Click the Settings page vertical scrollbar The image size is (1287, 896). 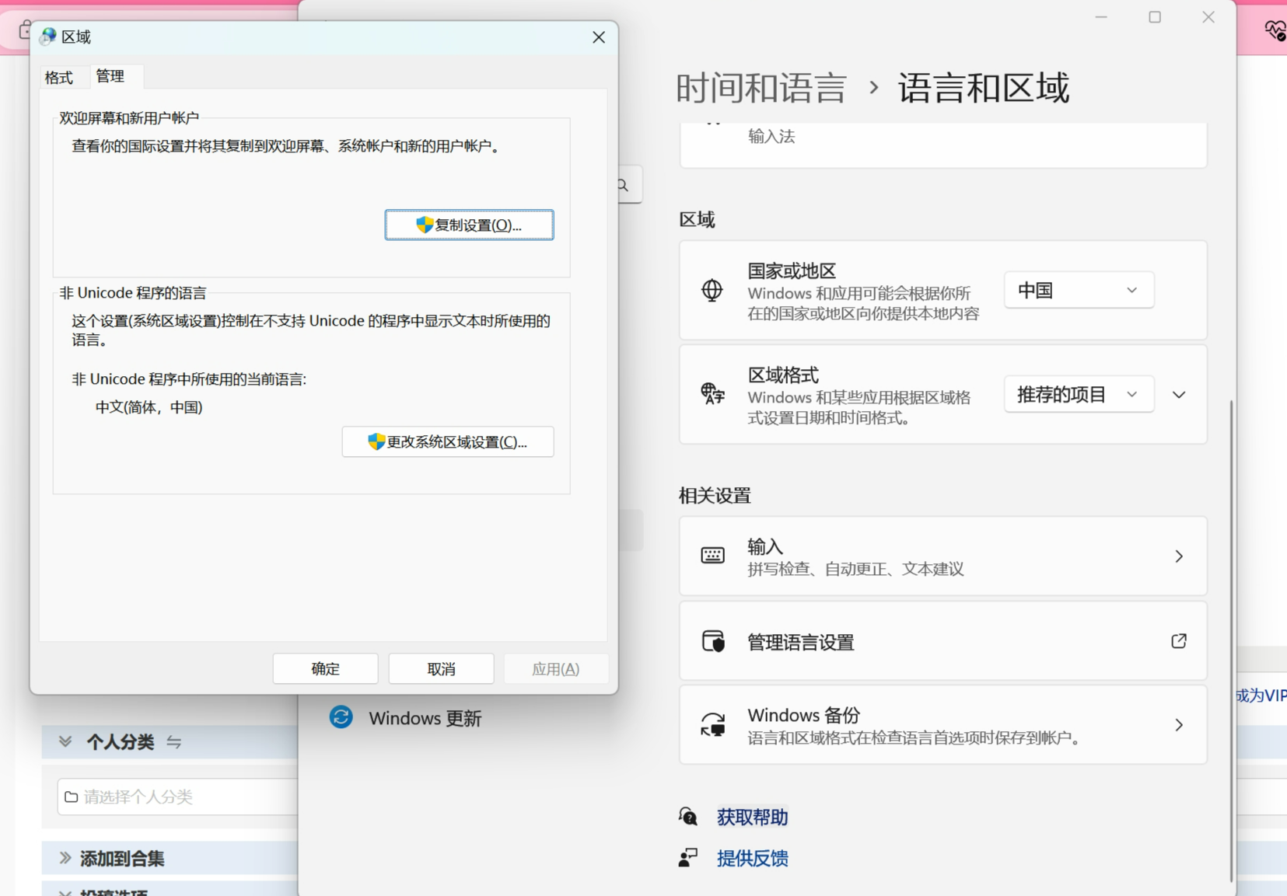click(x=1231, y=641)
